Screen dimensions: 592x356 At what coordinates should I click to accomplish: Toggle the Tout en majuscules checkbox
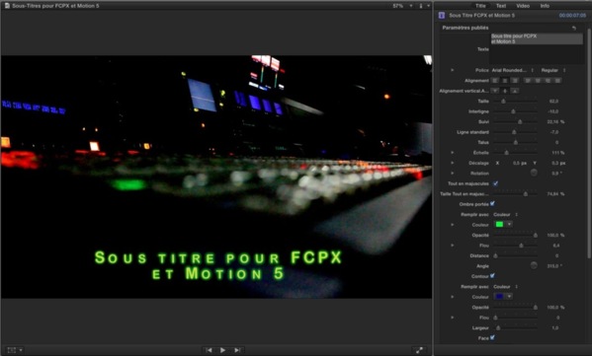[495, 183]
